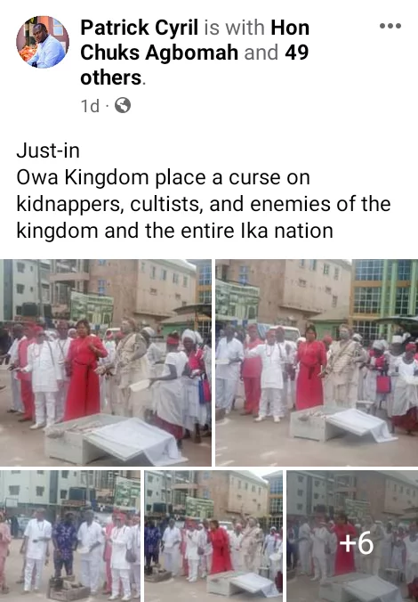This screenshot has height=602, width=418.
Task: Visit Patrick Cyril's profile via name link
Action: click(x=140, y=28)
